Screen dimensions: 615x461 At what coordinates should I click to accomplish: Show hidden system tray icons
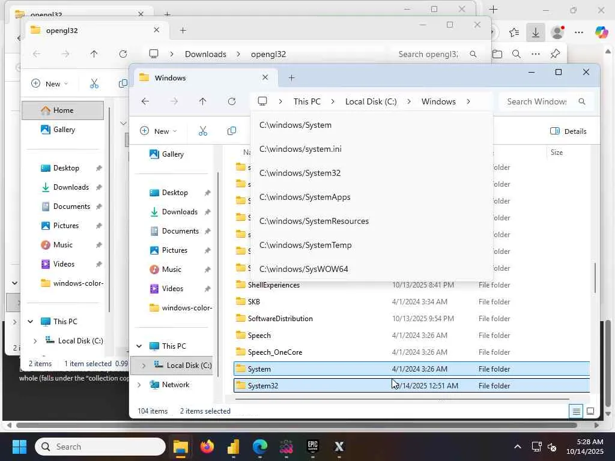518,447
